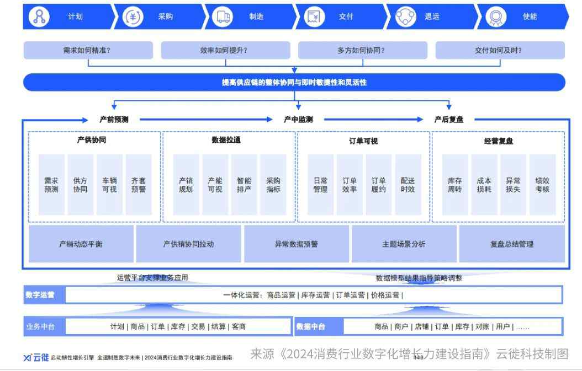Select the 退运 cycle icon
Image resolution: width=582 pixels, height=371 pixels.
tap(406, 17)
